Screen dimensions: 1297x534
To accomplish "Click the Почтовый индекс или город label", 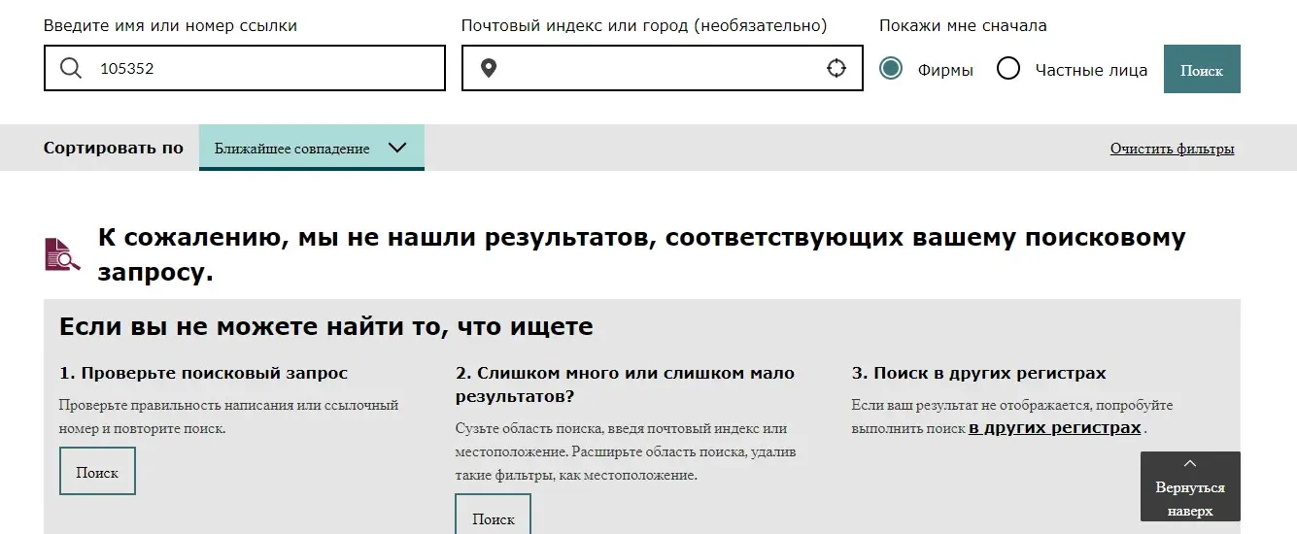I will [644, 25].
